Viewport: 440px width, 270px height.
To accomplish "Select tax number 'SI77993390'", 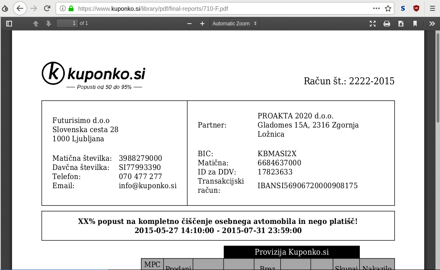I will [x=140, y=167].
